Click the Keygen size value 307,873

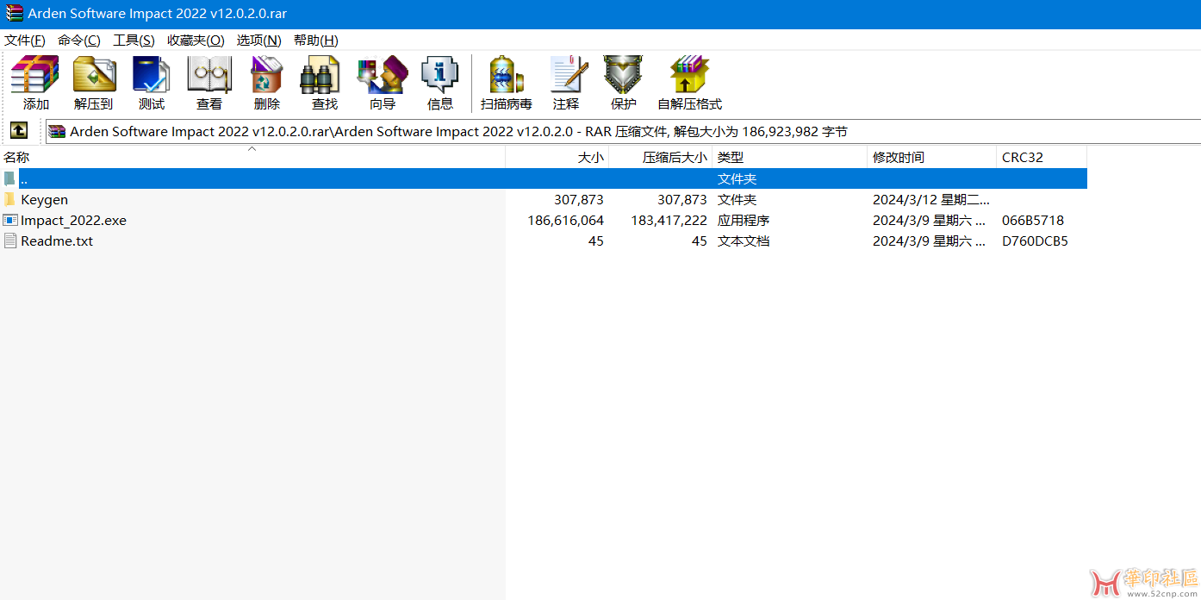click(579, 199)
